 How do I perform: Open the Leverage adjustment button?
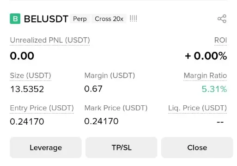coord(46,148)
